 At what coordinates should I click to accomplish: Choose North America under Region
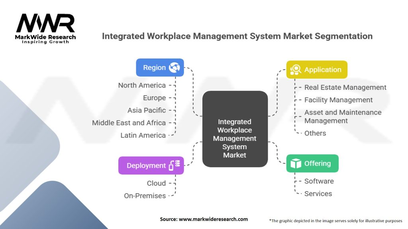pyautogui.click(x=142, y=85)
